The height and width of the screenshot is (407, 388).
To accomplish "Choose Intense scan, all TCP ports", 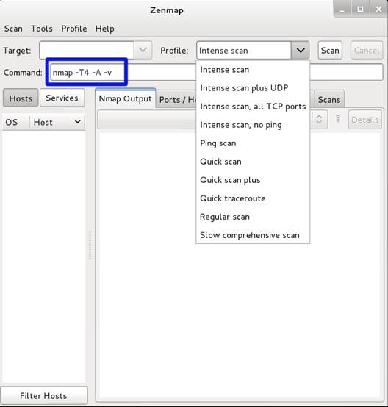I will pyautogui.click(x=253, y=107).
